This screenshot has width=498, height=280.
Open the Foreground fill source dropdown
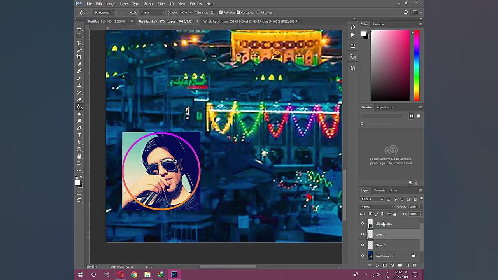click(x=104, y=12)
